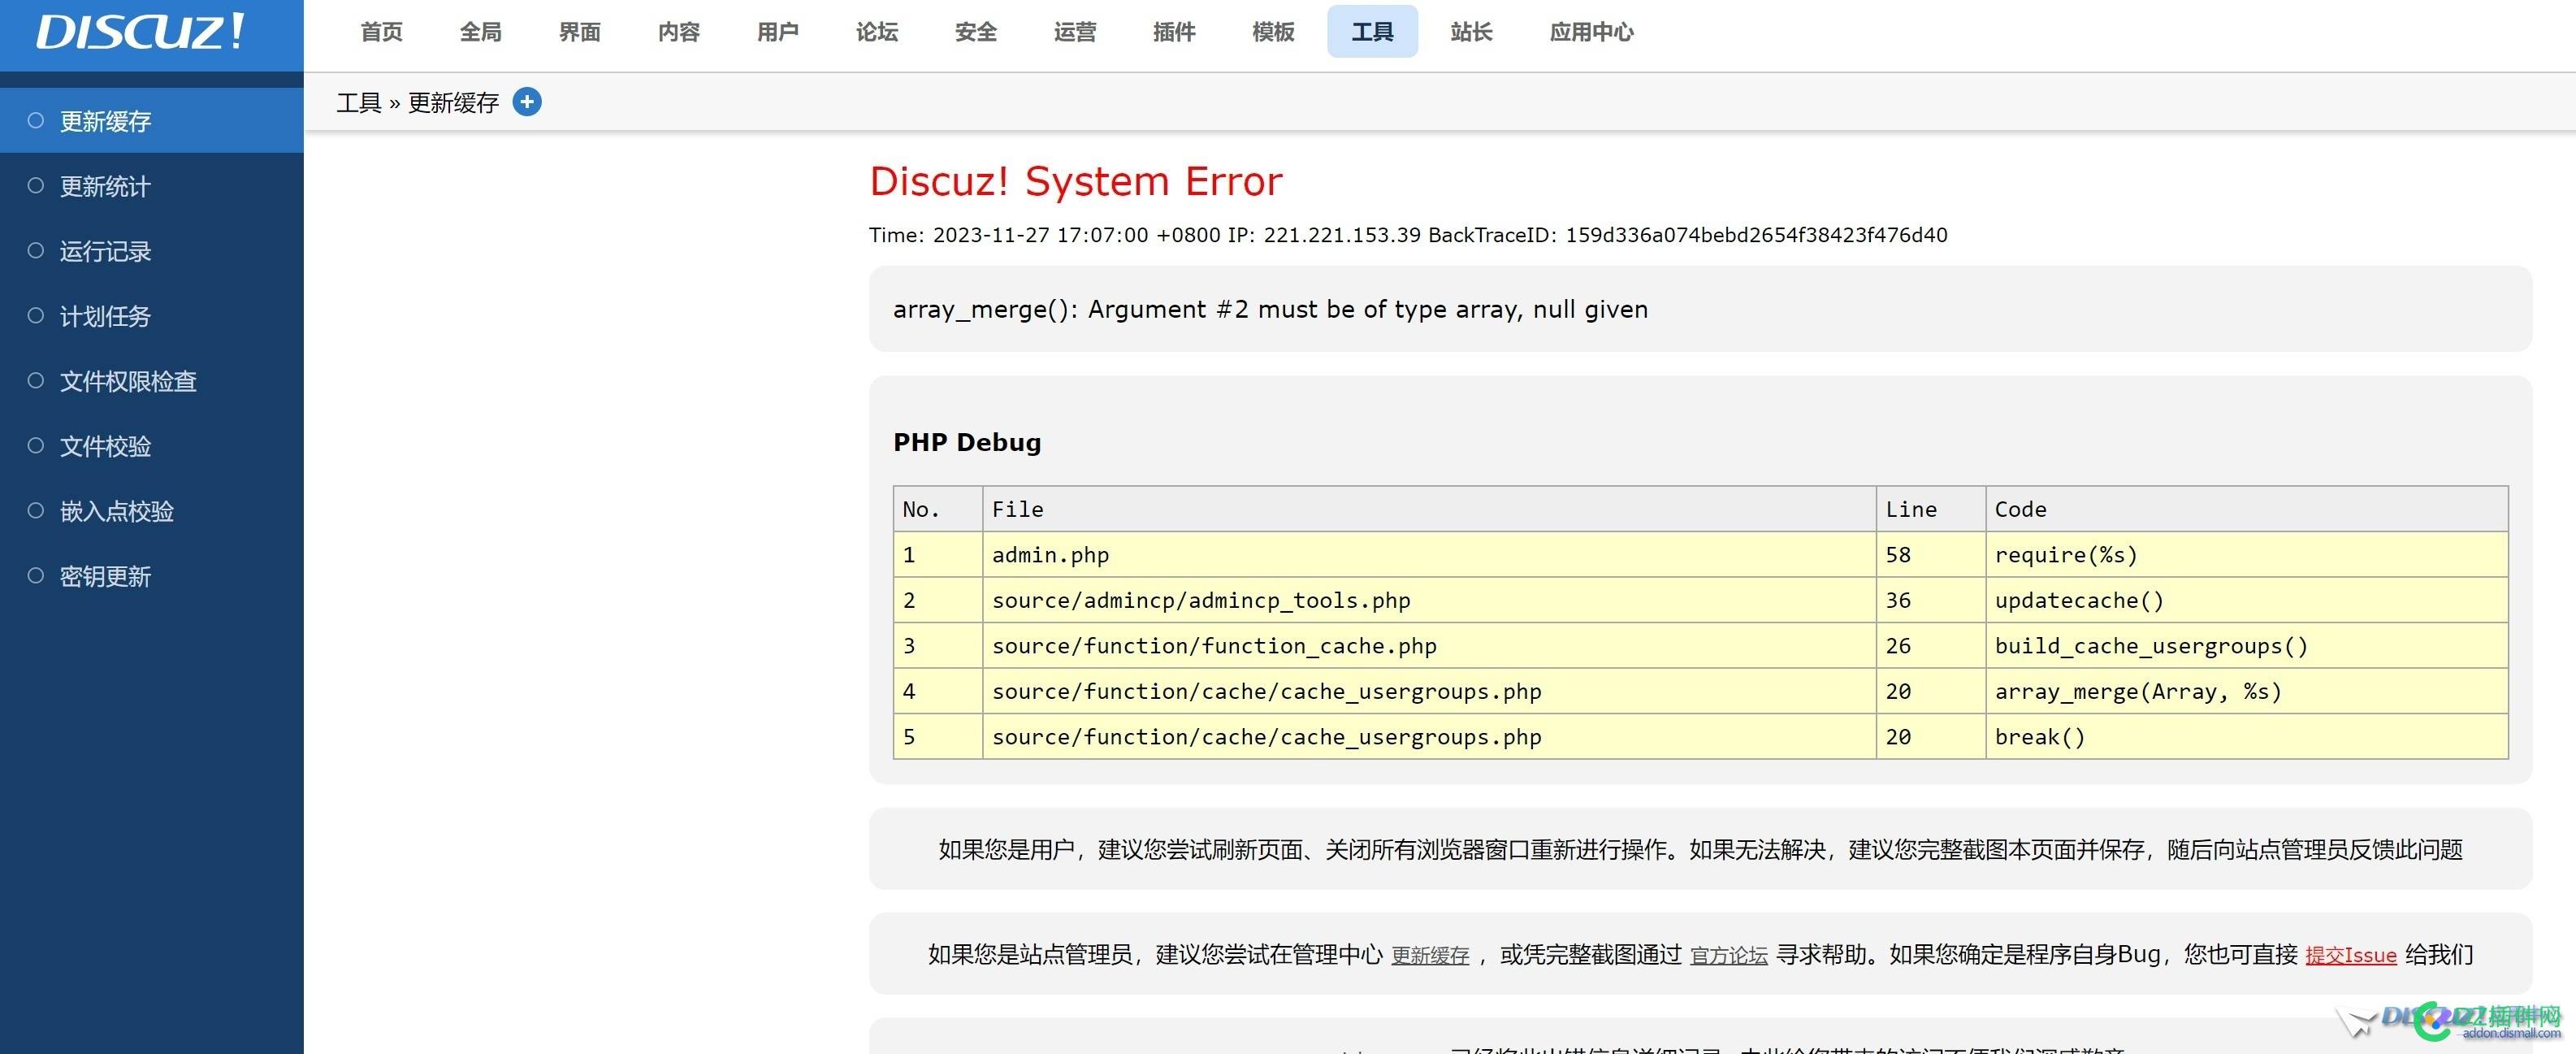The image size is (2576, 1054).
Task: Open the 插件 top menu
Action: point(1173,32)
